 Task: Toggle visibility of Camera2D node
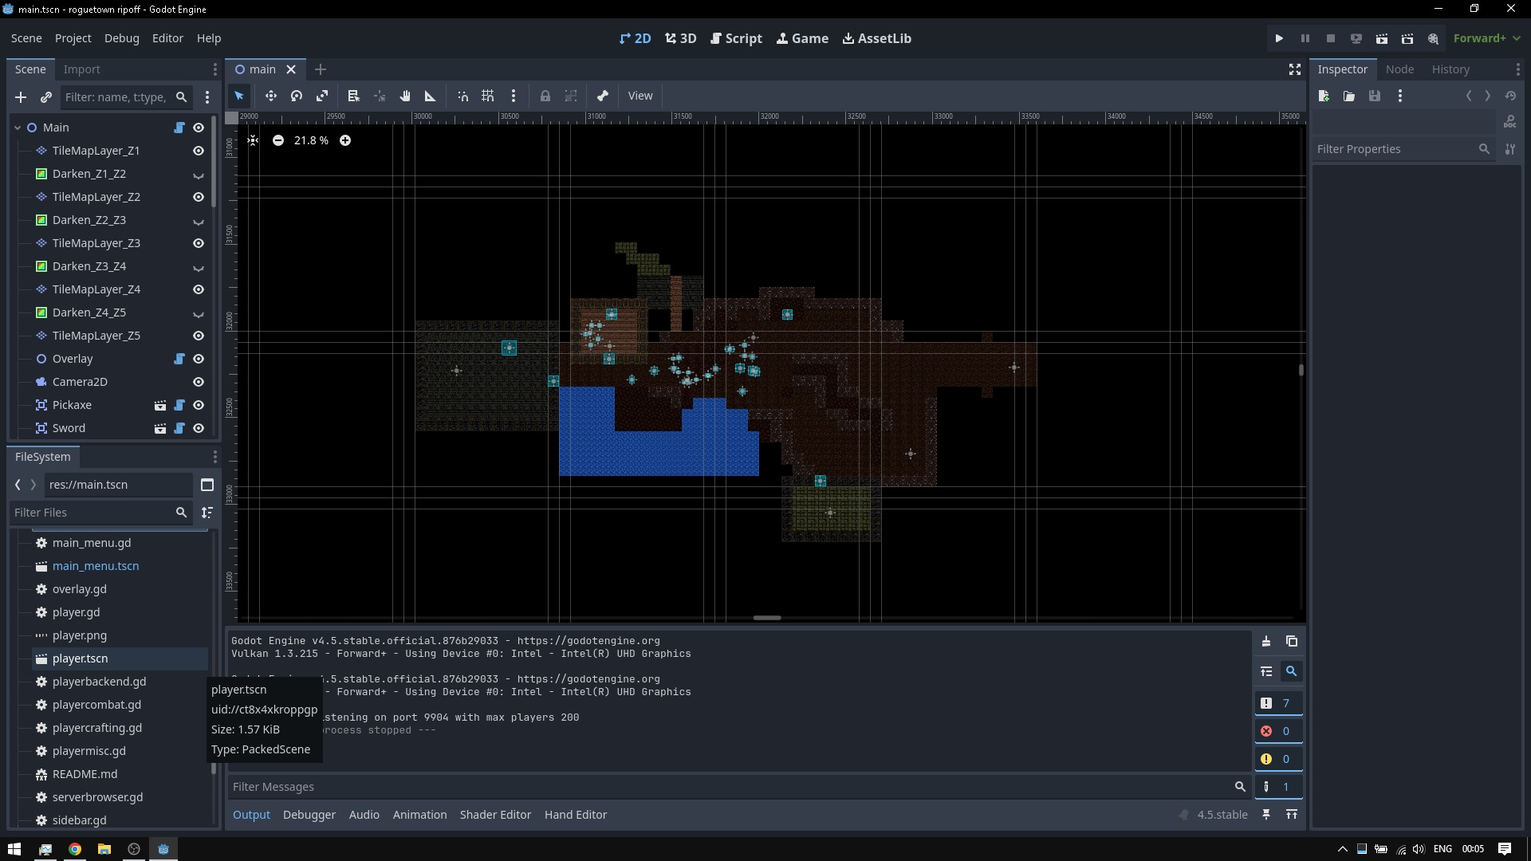199,382
